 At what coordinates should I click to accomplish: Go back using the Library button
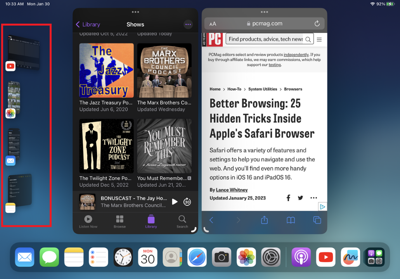tap(88, 24)
